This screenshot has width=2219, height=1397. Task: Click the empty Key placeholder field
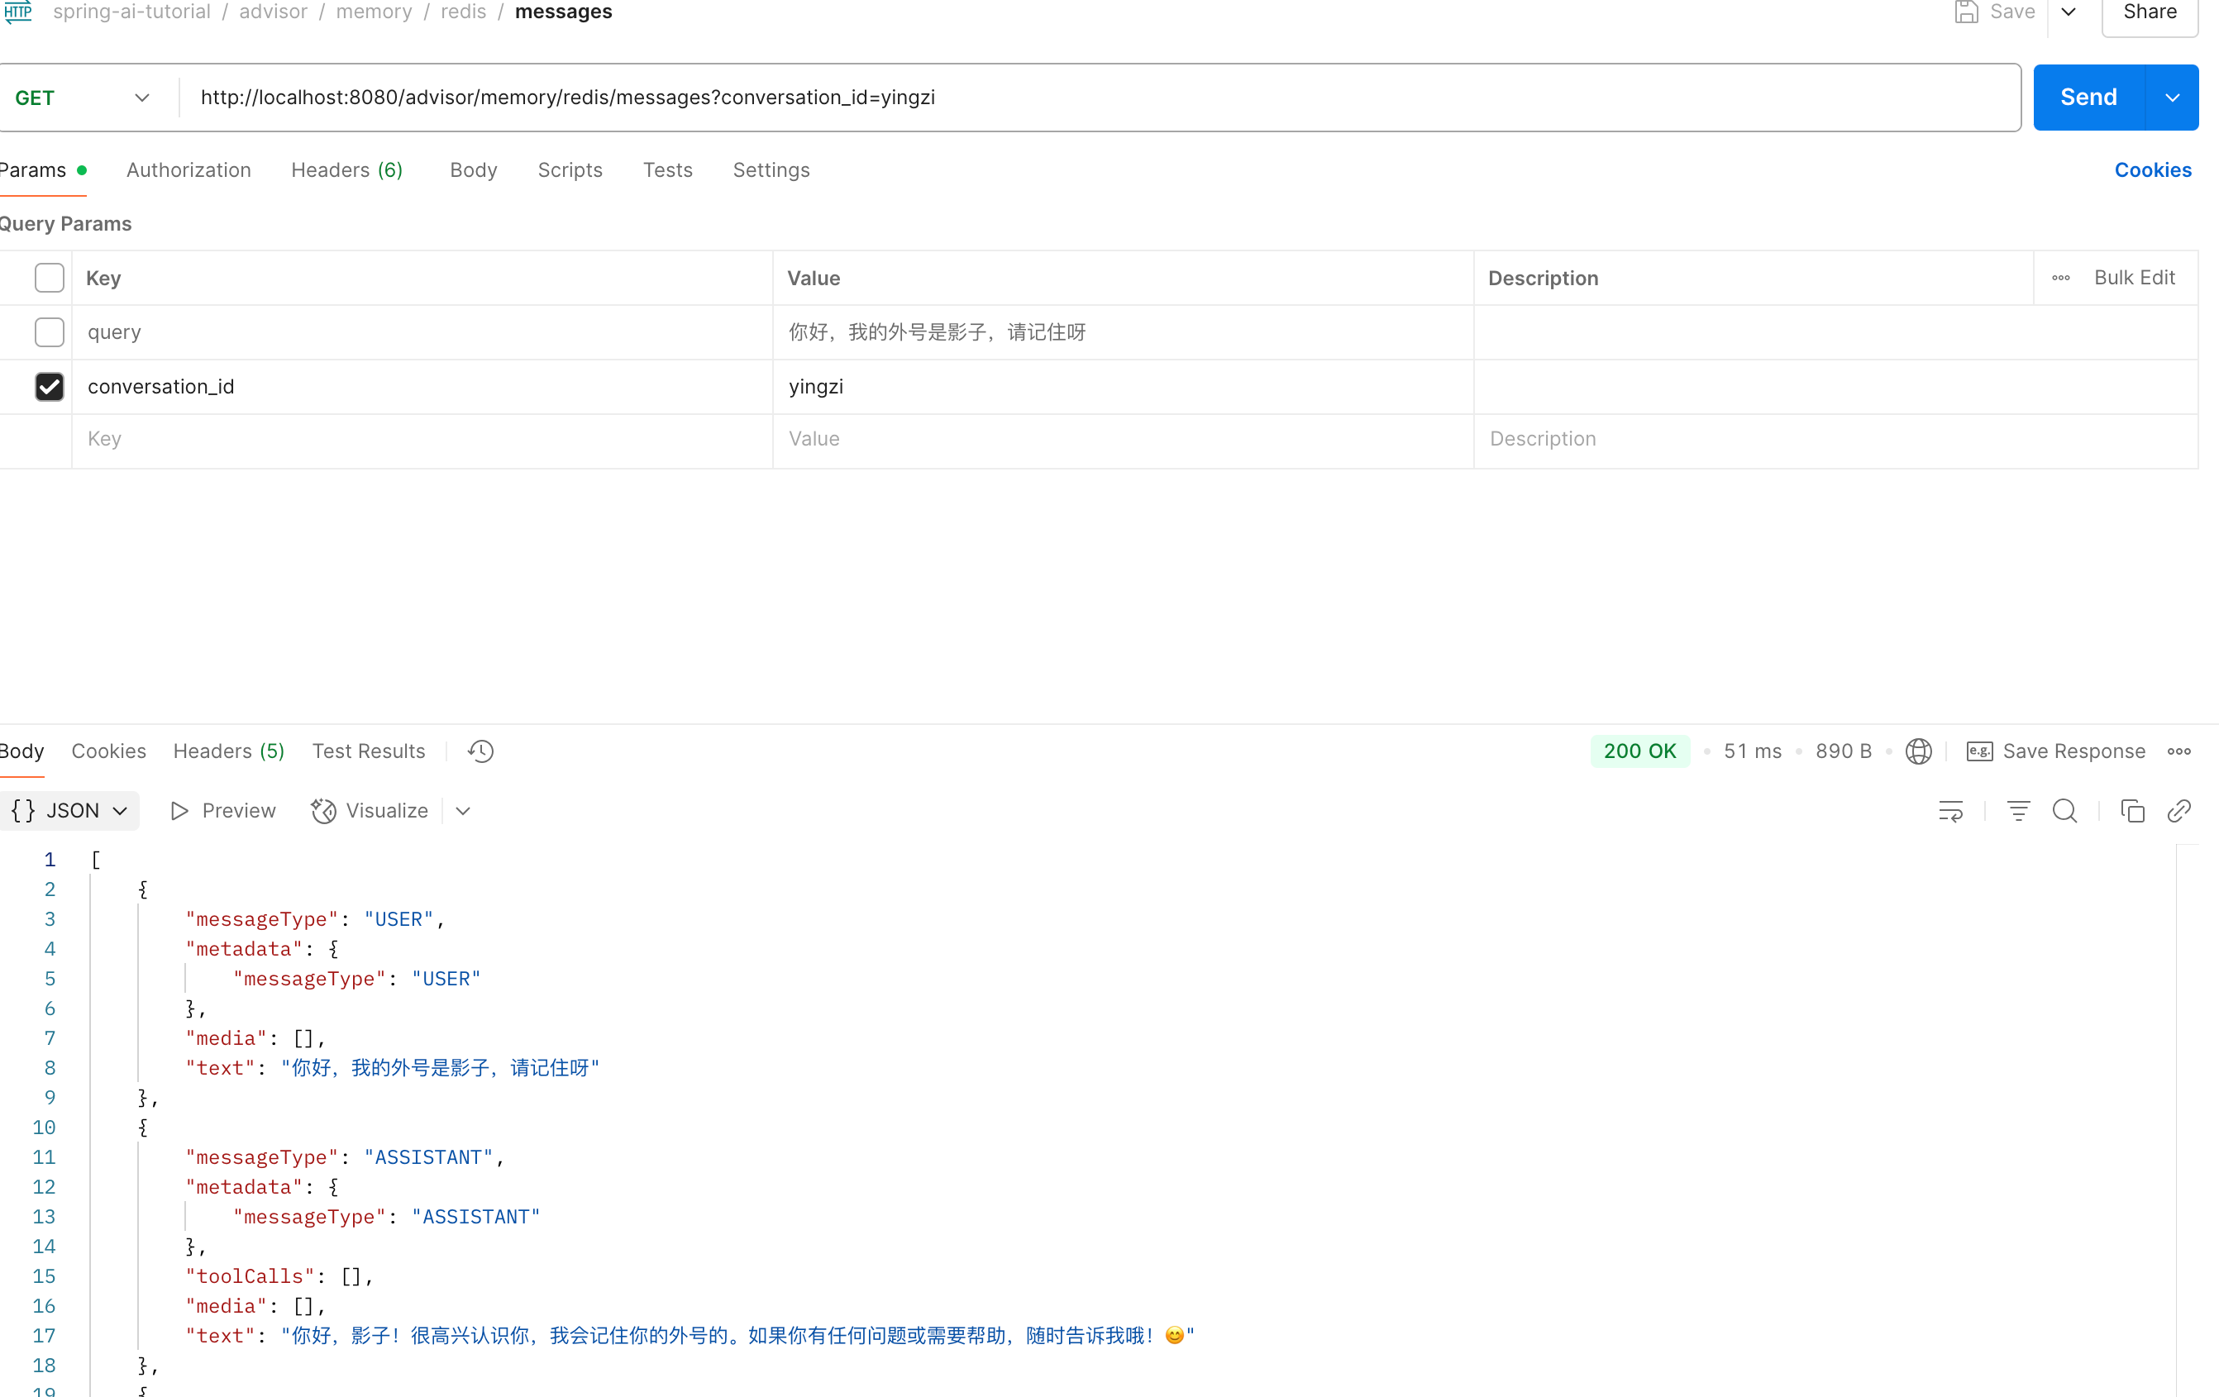pos(422,440)
